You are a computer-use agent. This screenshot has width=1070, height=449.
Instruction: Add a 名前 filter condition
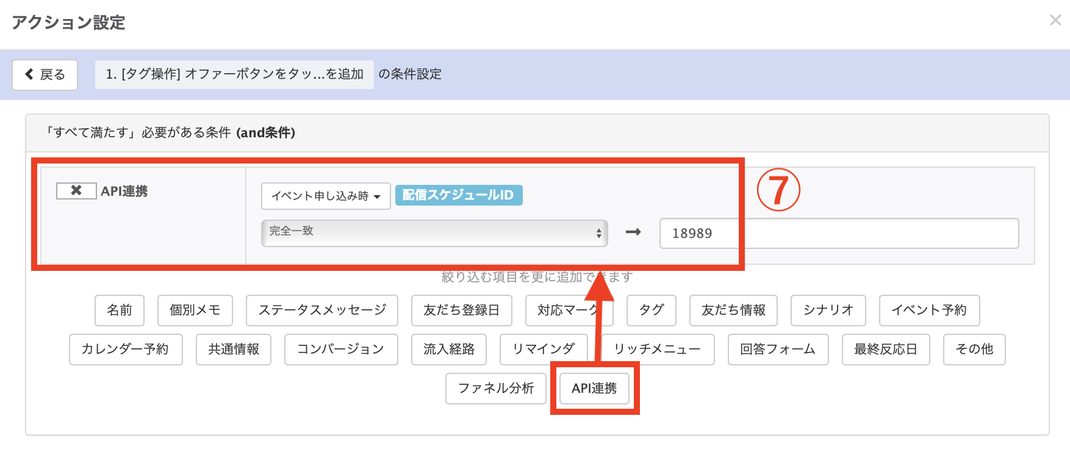click(120, 310)
